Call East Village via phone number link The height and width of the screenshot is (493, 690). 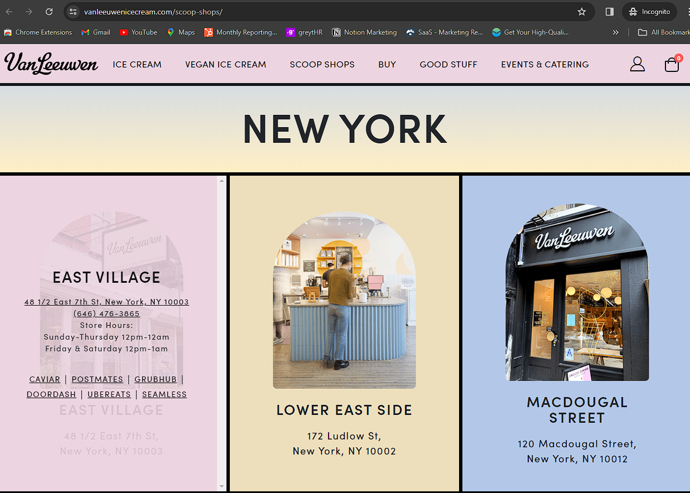(x=107, y=313)
